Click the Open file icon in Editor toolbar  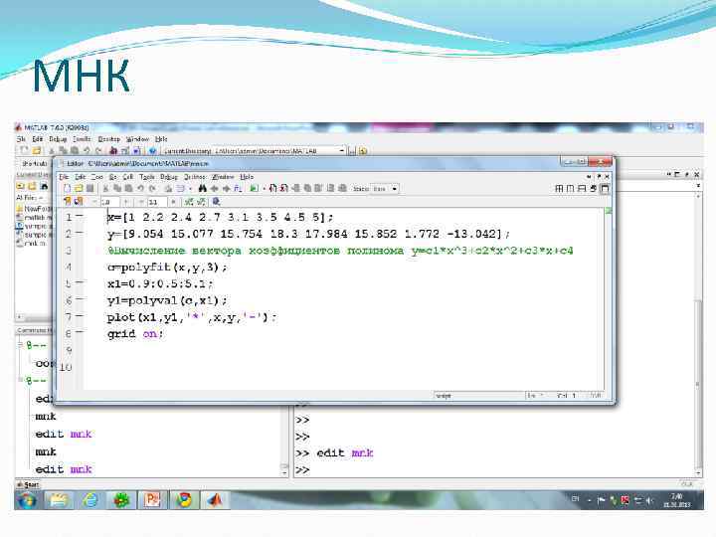[79, 189]
